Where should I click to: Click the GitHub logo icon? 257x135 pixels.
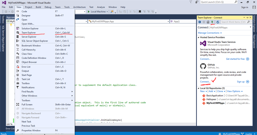point(203,66)
